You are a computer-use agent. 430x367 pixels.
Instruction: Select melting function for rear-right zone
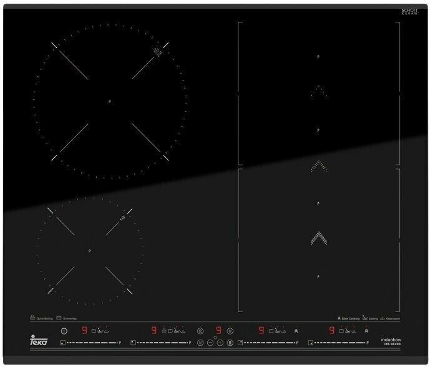point(277,331)
